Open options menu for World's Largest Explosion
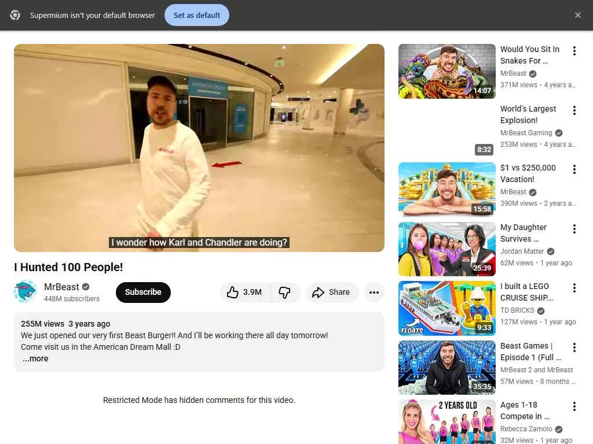Image resolution: width=593 pixels, height=444 pixels. pyautogui.click(x=574, y=110)
